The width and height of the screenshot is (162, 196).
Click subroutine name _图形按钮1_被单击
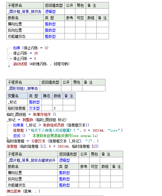coord(23,88)
